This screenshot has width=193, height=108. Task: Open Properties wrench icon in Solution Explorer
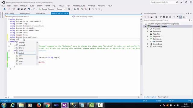[177, 17]
